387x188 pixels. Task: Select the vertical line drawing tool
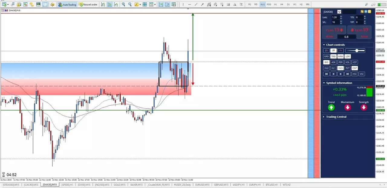(x=183, y=5)
